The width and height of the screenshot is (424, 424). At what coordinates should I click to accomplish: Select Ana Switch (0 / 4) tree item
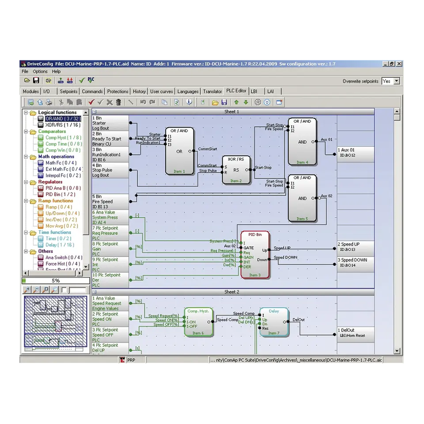(64, 257)
